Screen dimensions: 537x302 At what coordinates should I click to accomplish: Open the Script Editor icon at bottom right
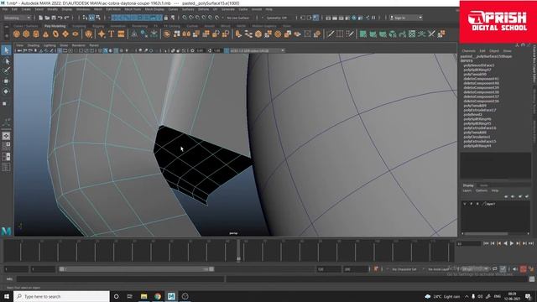[x=532, y=279]
